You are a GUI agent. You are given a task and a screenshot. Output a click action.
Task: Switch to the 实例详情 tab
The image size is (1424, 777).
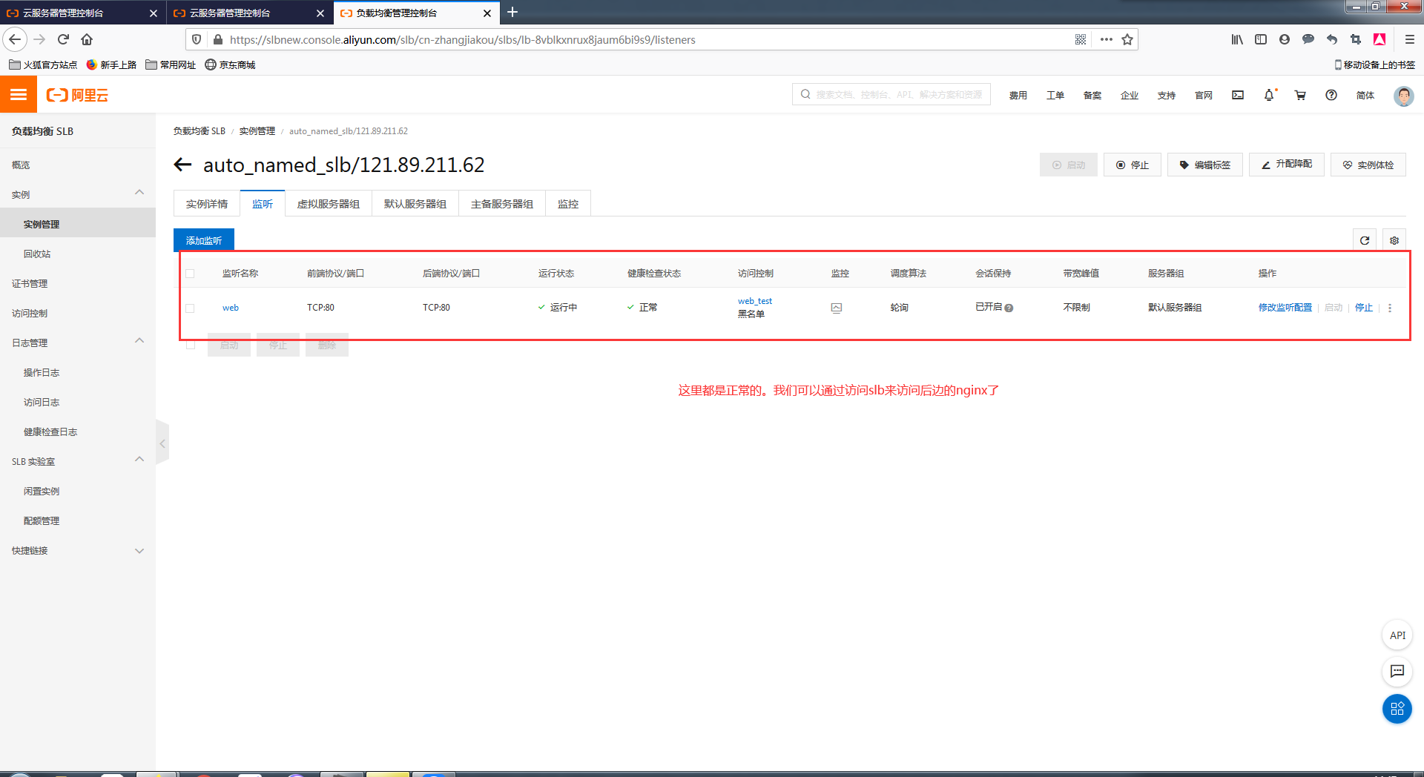pyautogui.click(x=206, y=203)
